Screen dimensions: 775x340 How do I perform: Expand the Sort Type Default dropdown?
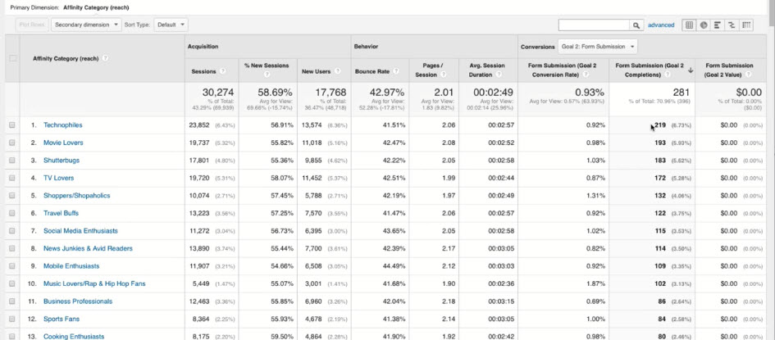point(171,25)
